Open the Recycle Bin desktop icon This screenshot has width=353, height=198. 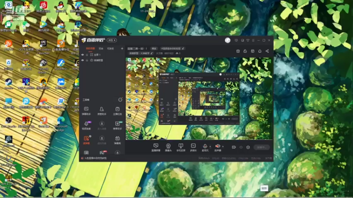[8, 65]
